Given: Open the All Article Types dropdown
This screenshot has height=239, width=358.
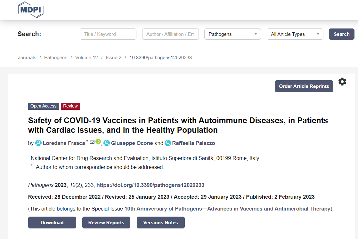Looking at the screenshot, I should 295,34.
